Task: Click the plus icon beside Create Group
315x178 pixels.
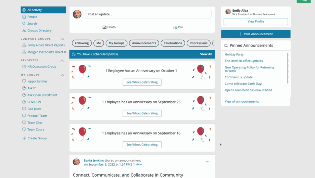Action: (24, 138)
